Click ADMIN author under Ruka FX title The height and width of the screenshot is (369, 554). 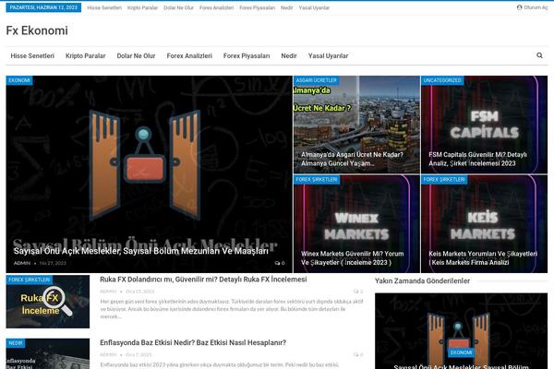point(108,292)
